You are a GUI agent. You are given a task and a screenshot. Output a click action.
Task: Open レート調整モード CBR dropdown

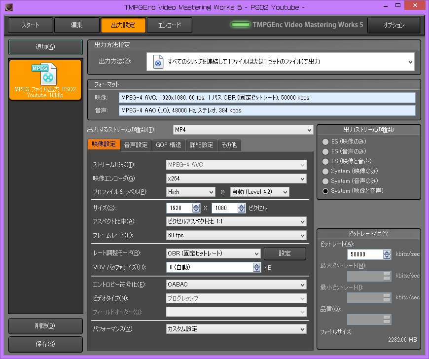(x=213, y=253)
